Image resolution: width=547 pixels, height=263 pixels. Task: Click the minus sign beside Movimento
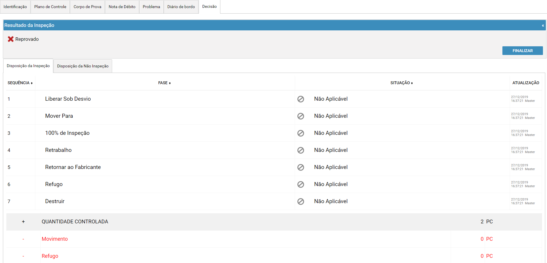[23, 239]
